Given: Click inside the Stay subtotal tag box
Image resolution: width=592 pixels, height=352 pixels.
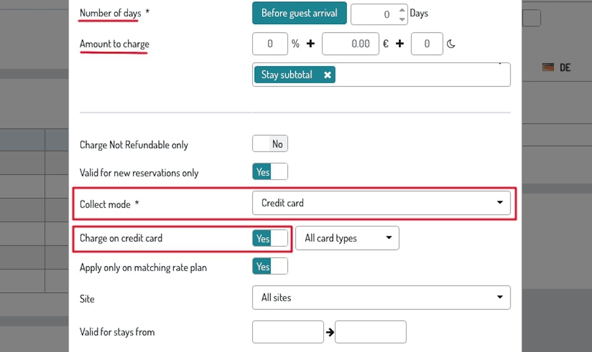Looking at the screenshot, I should (x=420, y=75).
